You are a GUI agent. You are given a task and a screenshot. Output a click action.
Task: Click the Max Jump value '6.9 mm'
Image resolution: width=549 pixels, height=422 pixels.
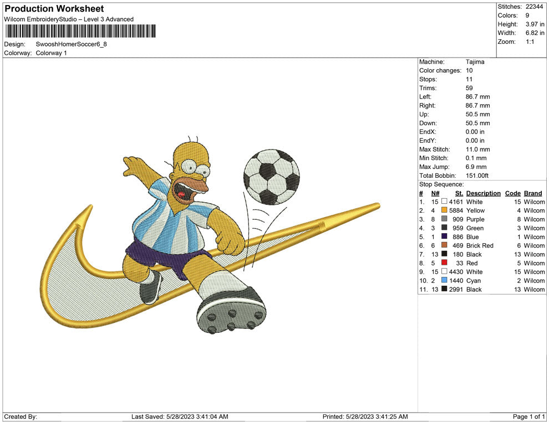(x=476, y=167)
